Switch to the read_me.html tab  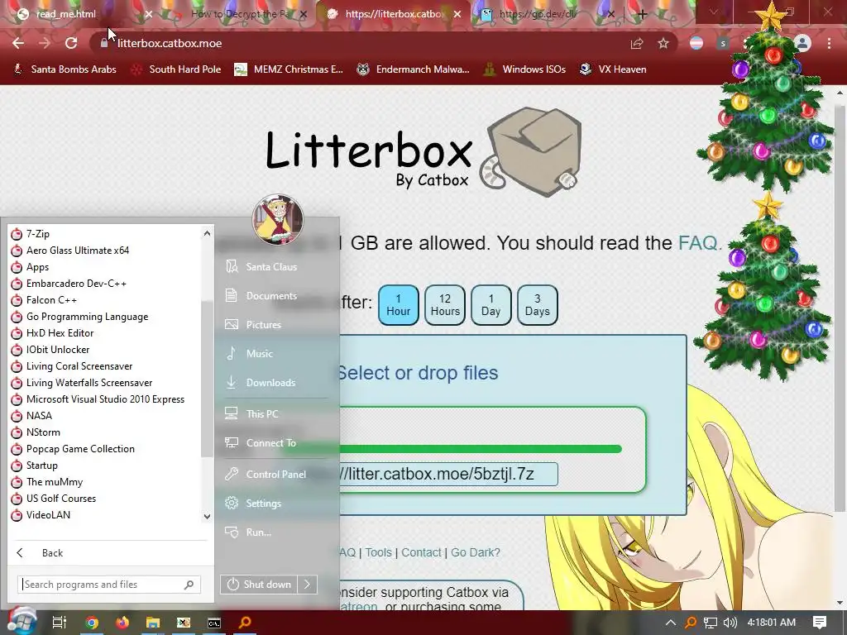[66, 14]
